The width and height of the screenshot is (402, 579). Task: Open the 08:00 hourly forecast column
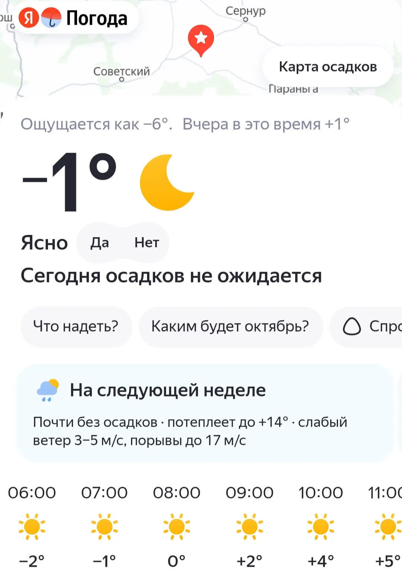coord(177,526)
